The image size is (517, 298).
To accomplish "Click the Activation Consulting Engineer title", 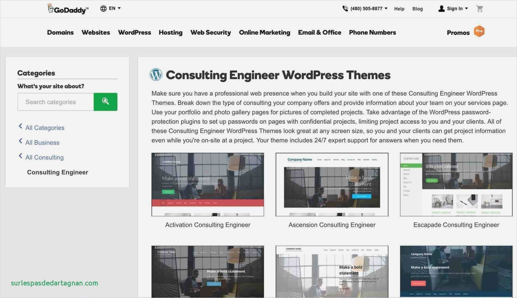I will 208,225.
